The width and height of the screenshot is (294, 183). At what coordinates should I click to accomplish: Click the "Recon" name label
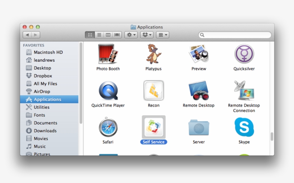point(153,105)
